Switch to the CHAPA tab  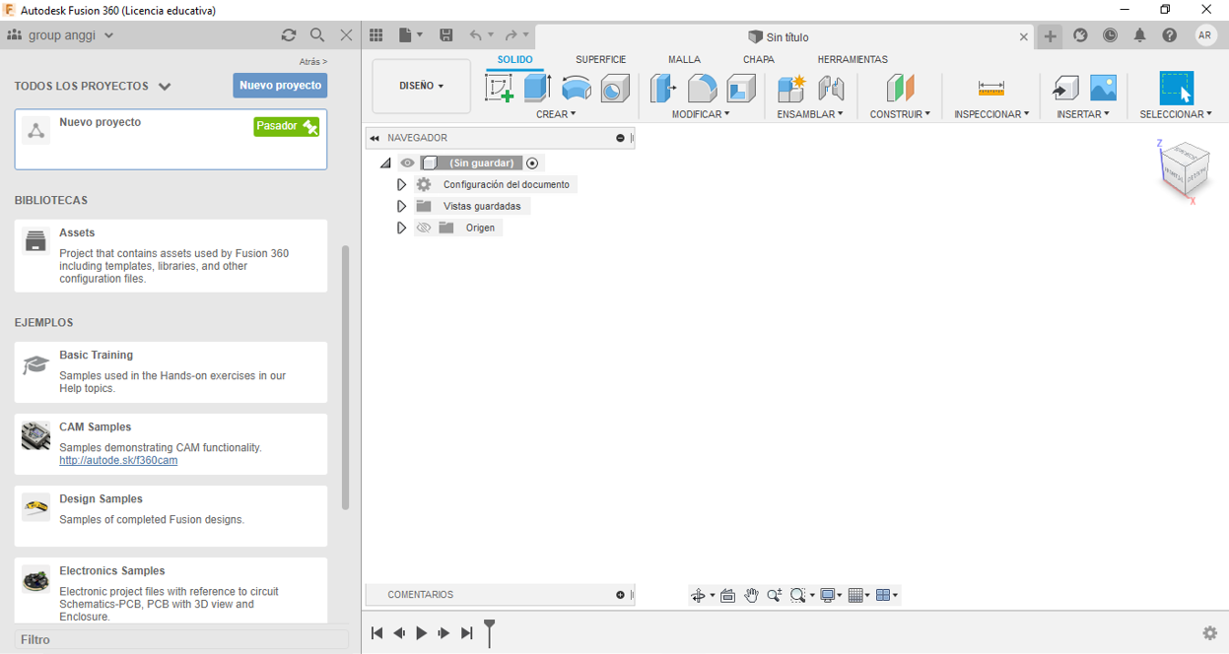(758, 60)
